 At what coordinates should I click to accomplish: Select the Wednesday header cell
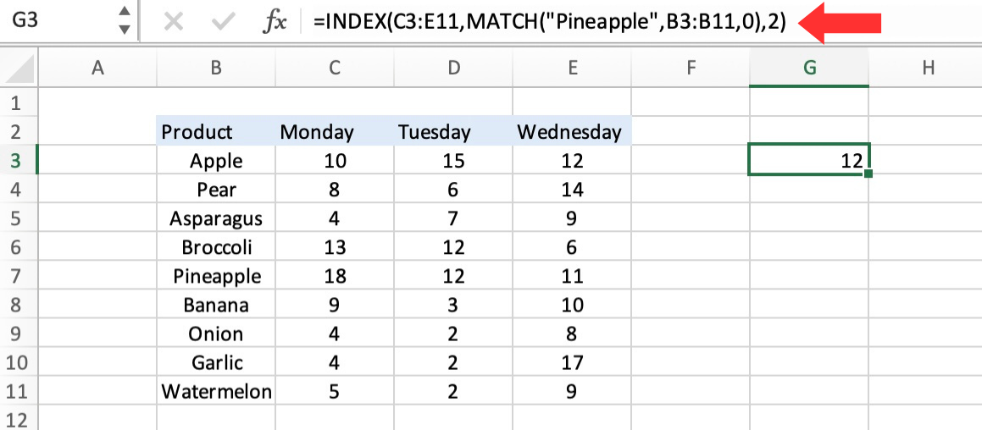pyautogui.click(x=572, y=132)
